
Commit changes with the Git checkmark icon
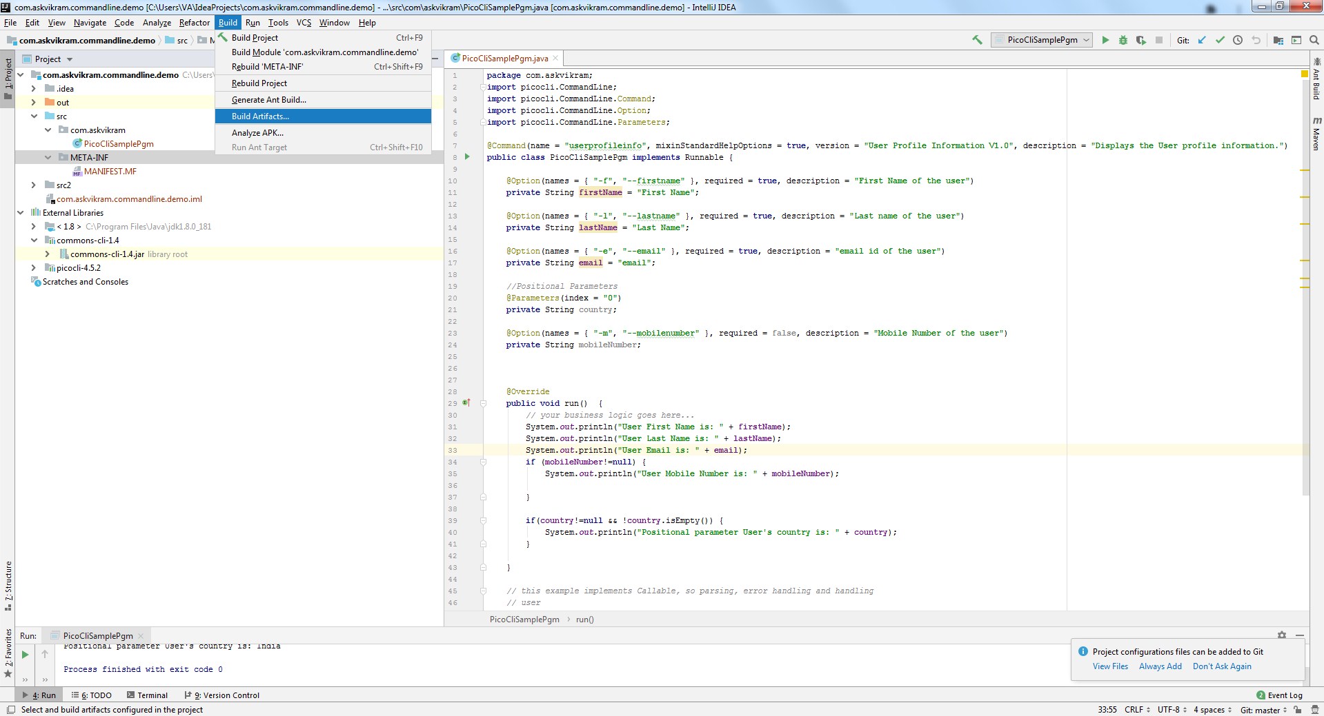click(x=1220, y=40)
